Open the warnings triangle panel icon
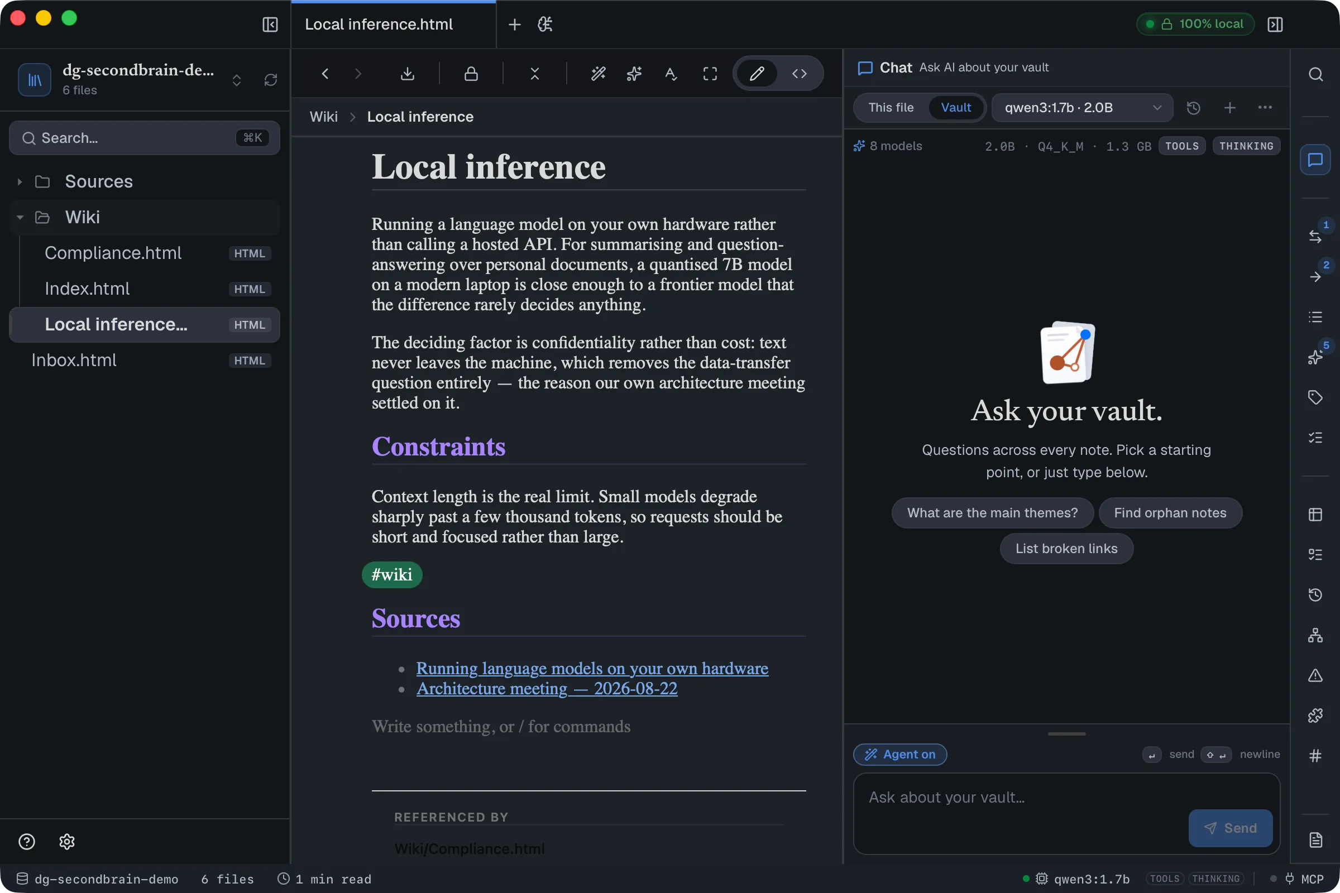The width and height of the screenshot is (1340, 893). tap(1315, 675)
